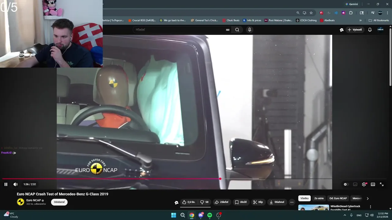Click the blue sound wave extension icon
Image resolution: width=392 pixels, height=220 pixels.
[x=336, y=13]
